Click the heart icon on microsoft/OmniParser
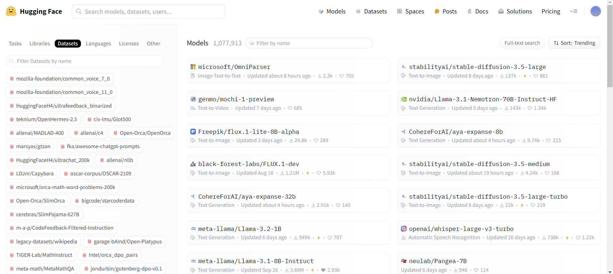Viewport: 613px width, 274px height. click(341, 76)
